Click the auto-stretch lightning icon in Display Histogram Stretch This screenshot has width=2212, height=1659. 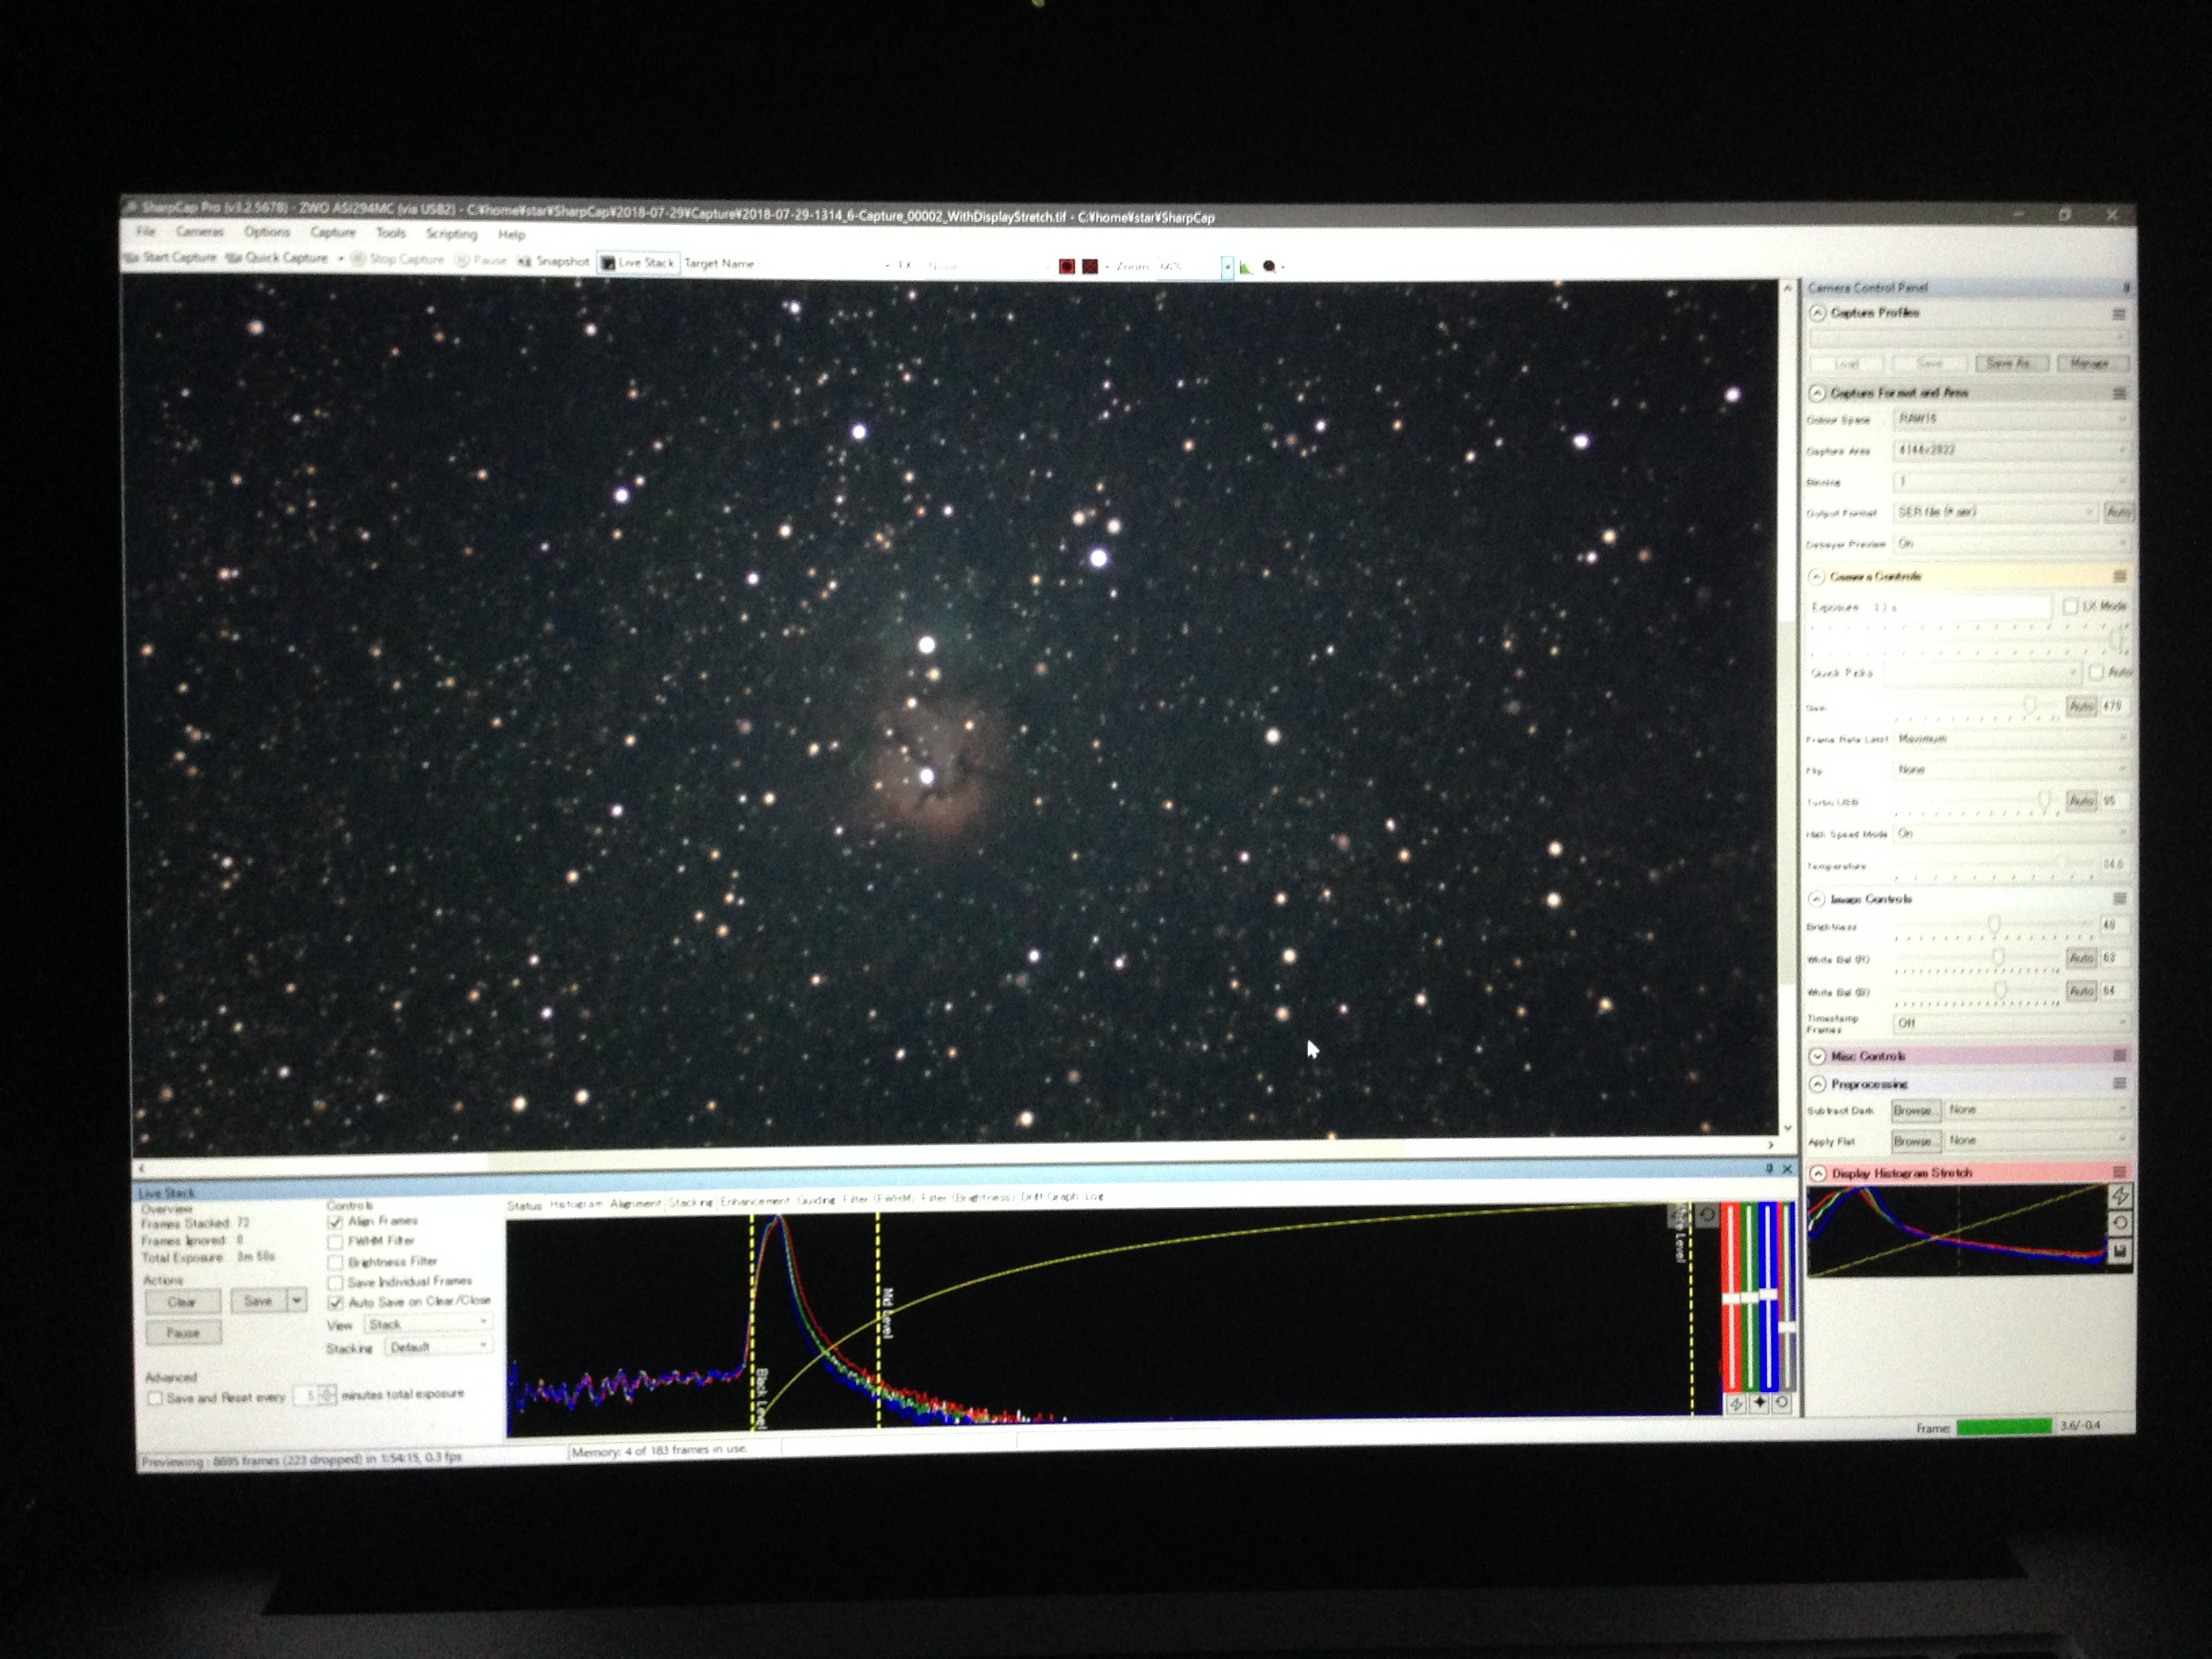(2119, 1197)
